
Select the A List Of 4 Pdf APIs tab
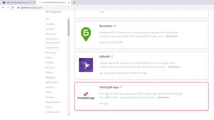53,2
